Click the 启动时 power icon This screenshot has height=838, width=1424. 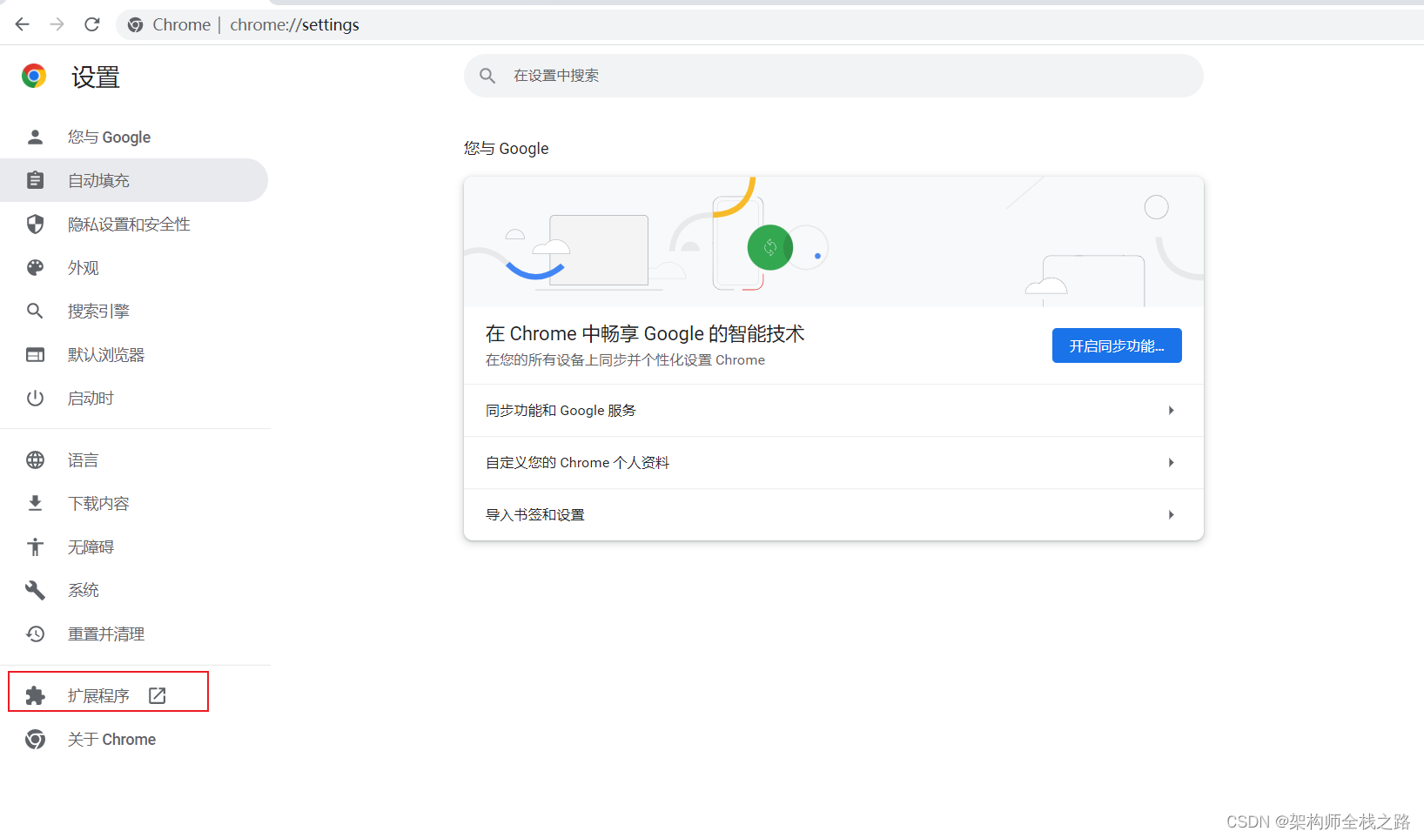35,398
